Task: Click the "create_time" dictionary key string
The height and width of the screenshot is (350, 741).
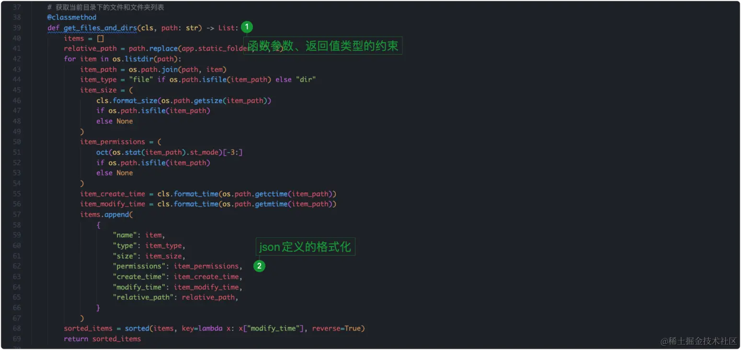Action: 139,277
